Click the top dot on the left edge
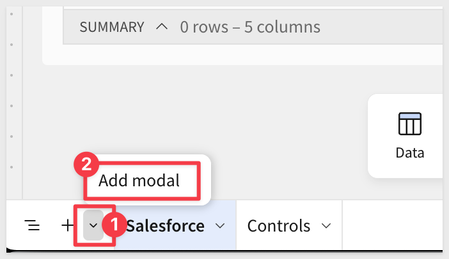The height and width of the screenshot is (259, 449). coord(12,13)
